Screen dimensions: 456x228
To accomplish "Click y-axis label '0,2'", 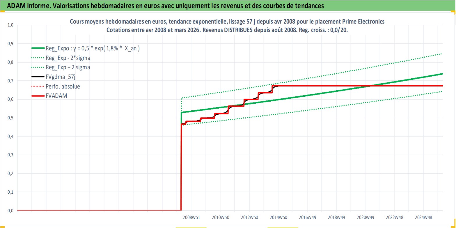I will pyautogui.click(x=11, y=174).
